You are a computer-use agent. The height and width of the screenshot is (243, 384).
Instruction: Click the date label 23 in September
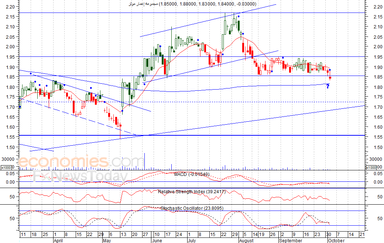[317, 235]
